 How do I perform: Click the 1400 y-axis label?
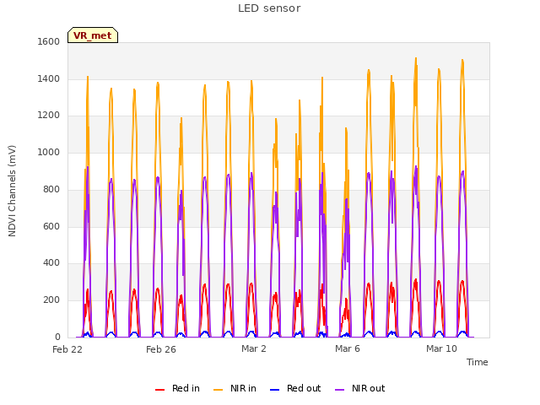pos(49,78)
